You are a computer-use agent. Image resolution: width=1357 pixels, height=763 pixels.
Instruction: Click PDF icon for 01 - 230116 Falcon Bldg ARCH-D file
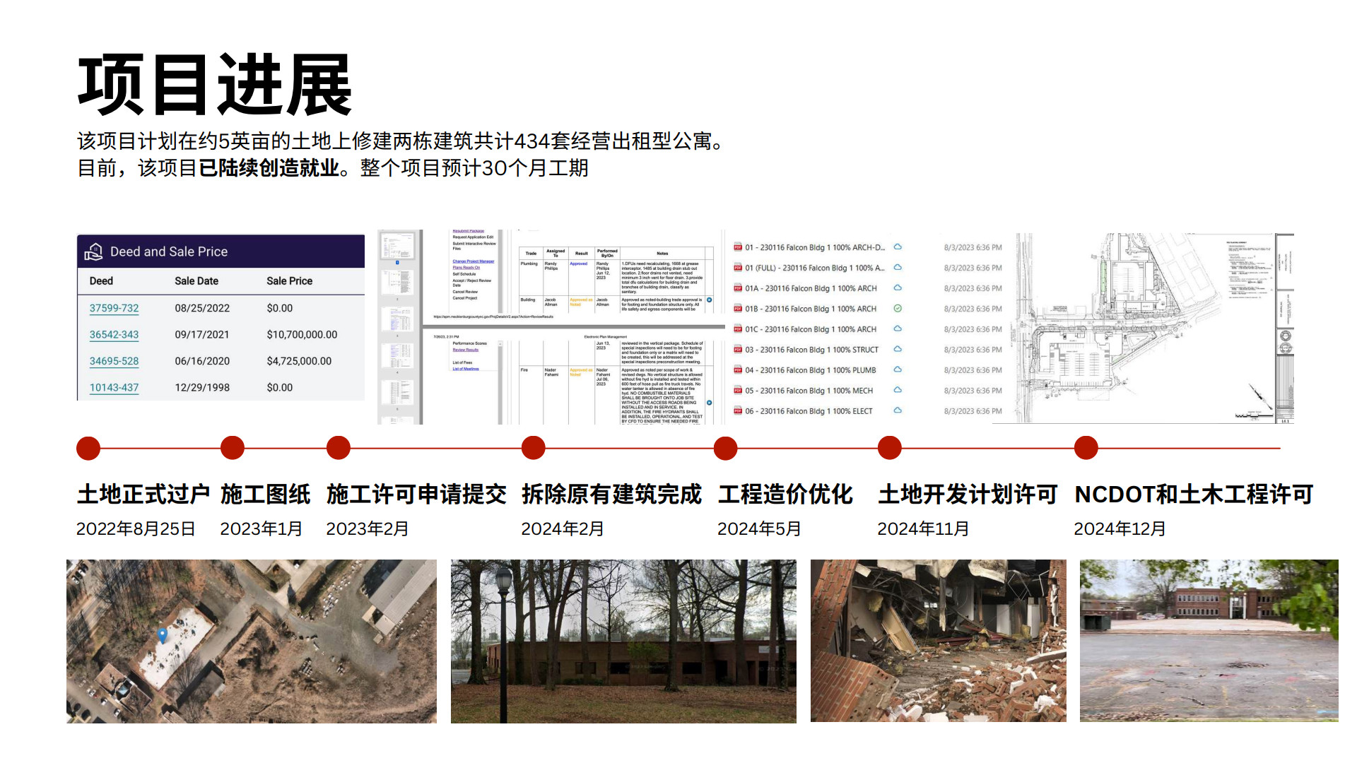click(x=738, y=247)
